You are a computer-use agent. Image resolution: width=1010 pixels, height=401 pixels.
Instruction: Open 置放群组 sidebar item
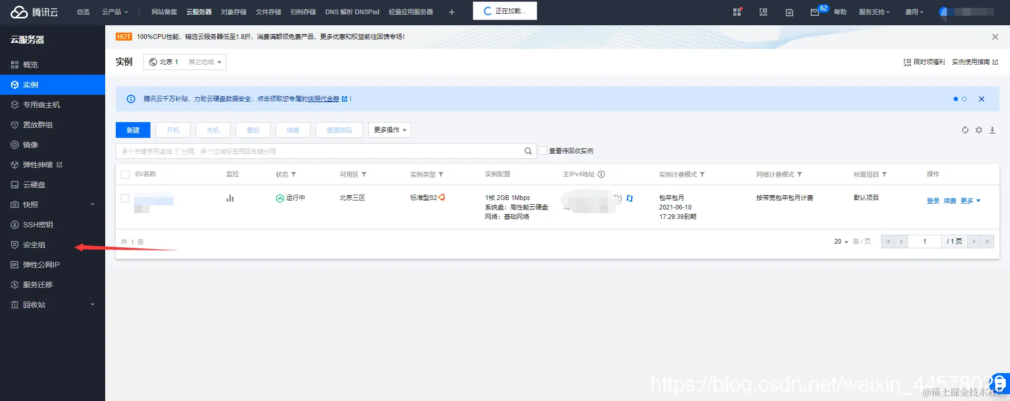click(53, 125)
